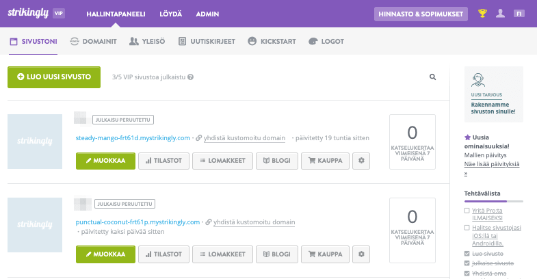This screenshot has height=279, width=537.
Task: Click Hinnasto & Sopimukset button
Action: [x=421, y=14]
